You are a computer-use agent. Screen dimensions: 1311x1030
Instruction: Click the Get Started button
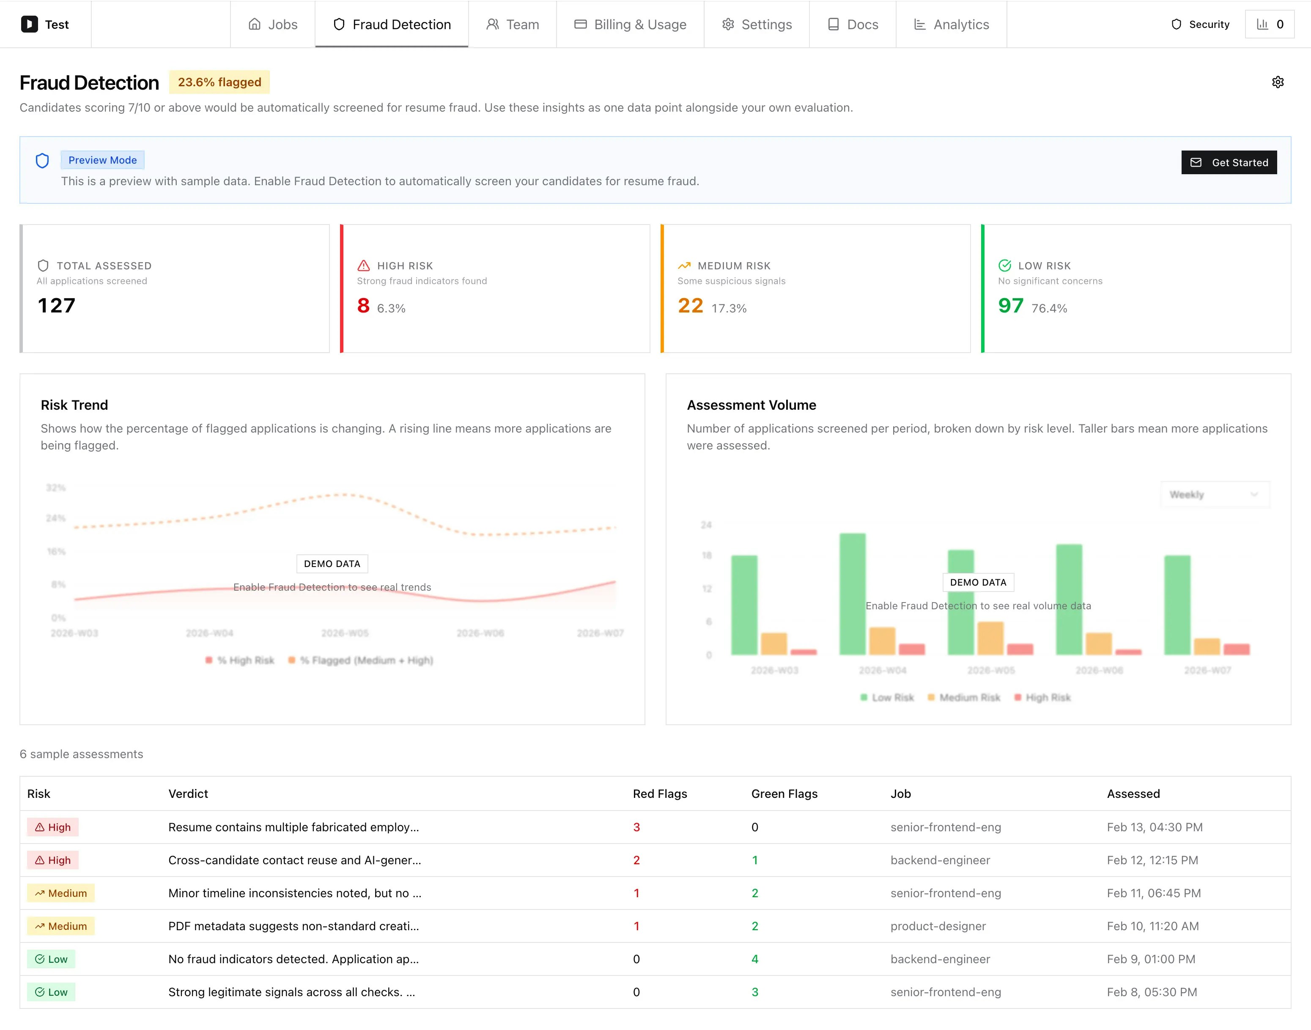point(1228,162)
